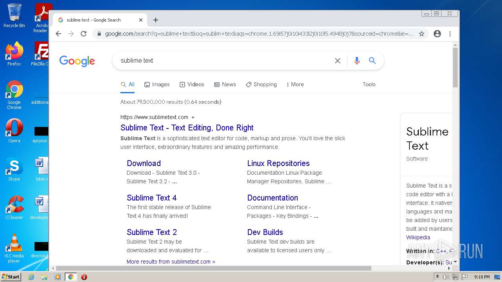Open the Chrome profile avatar menu
502x282 pixels.
tap(437, 34)
